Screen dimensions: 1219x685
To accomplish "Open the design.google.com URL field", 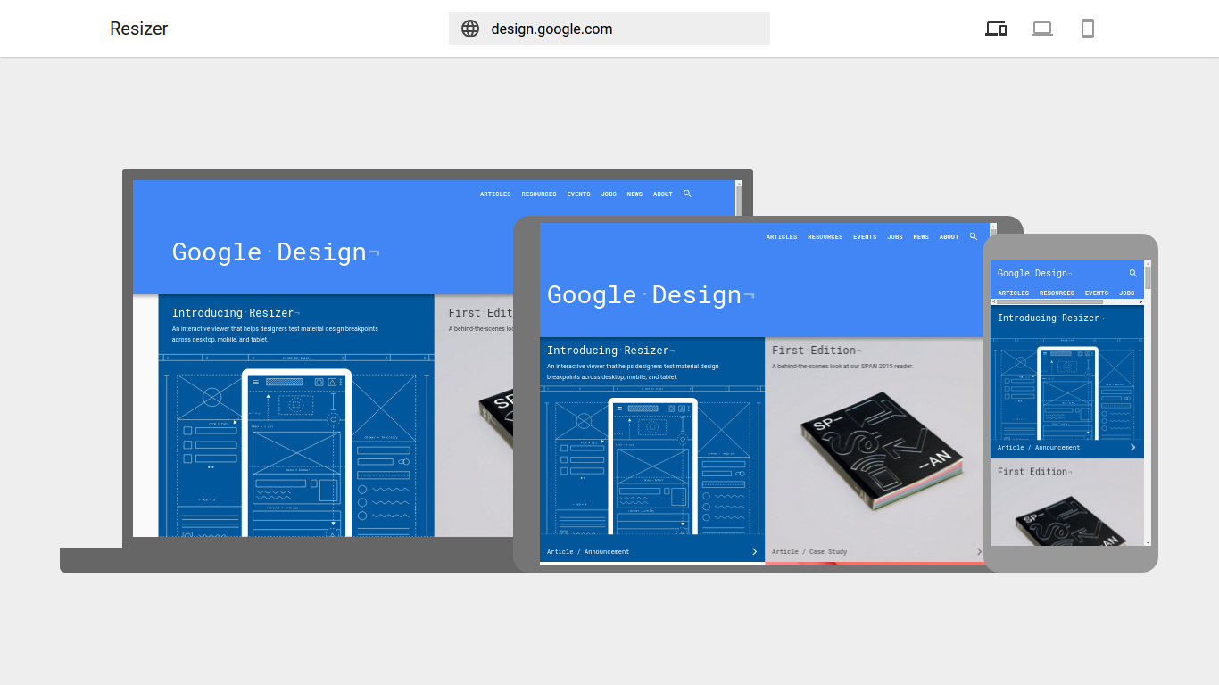I will (x=609, y=29).
